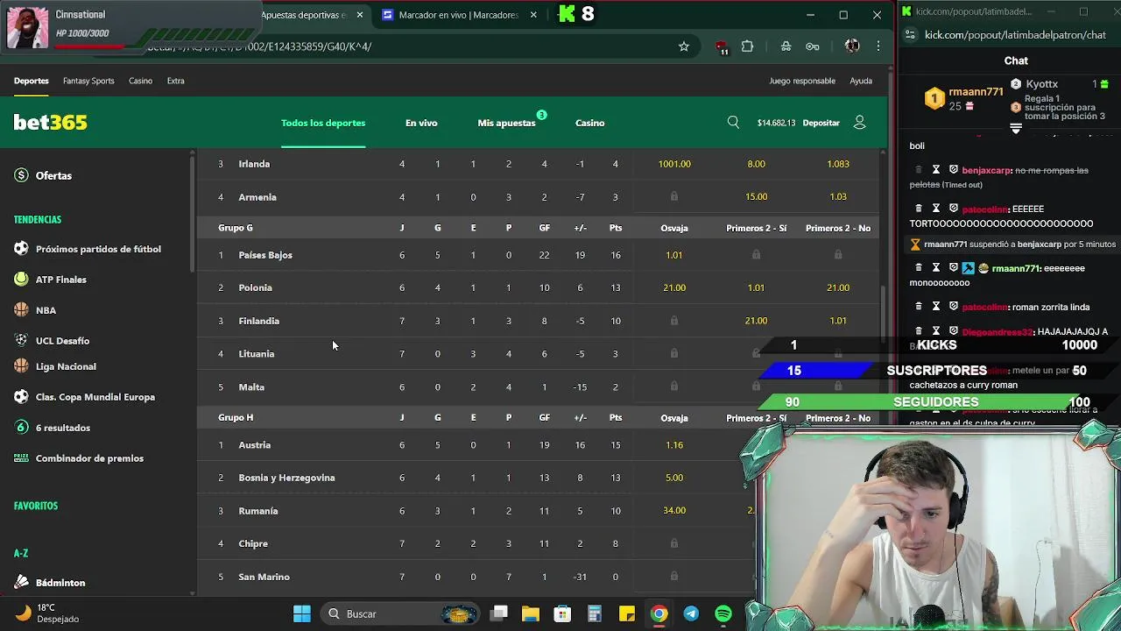The height and width of the screenshot is (631, 1121).
Task: Open Task View on the taskbar
Action: click(x=499, y=613)
